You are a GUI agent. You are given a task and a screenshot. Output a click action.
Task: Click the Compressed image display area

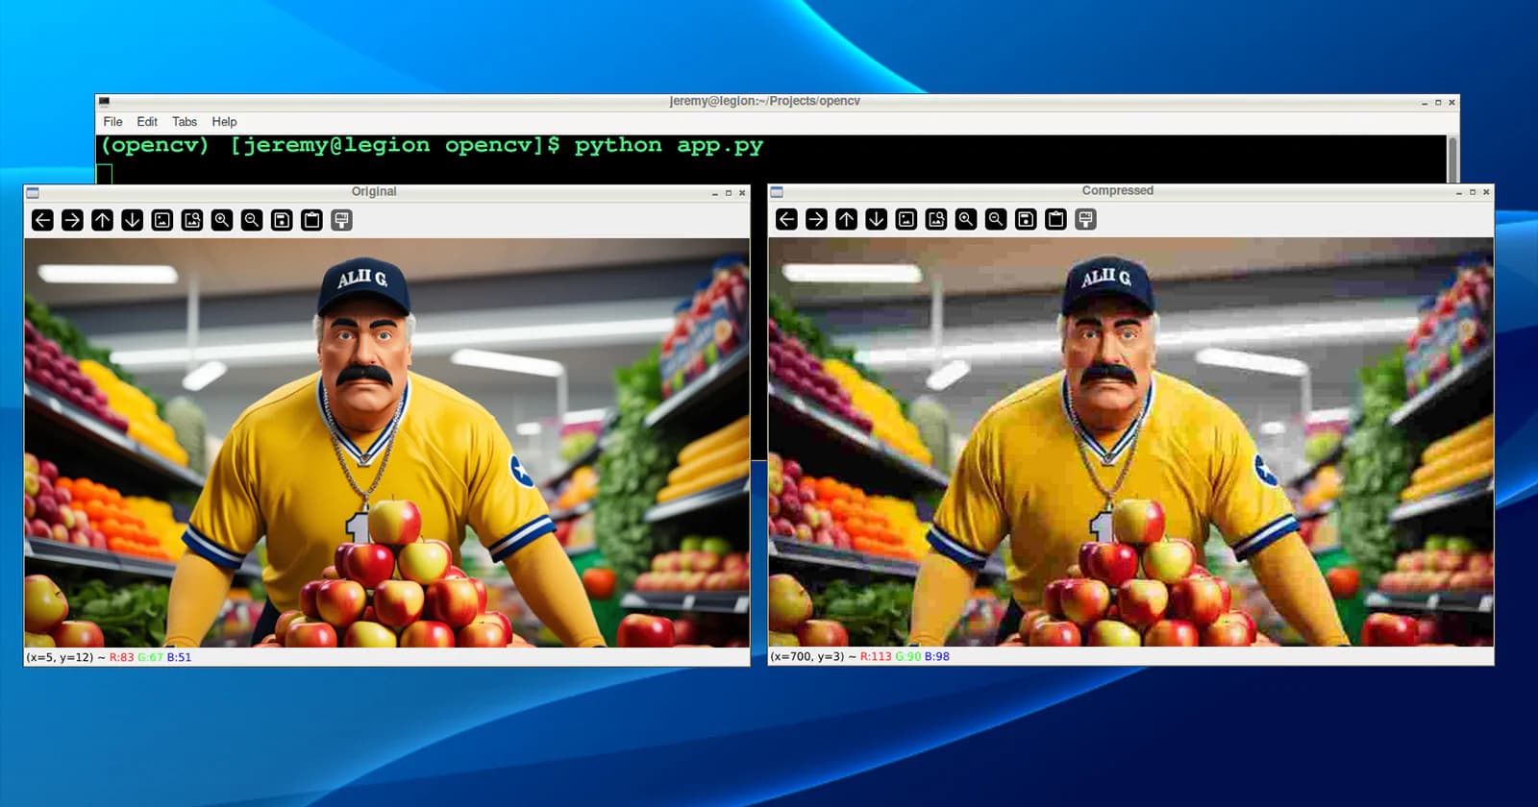point(1130,442)
